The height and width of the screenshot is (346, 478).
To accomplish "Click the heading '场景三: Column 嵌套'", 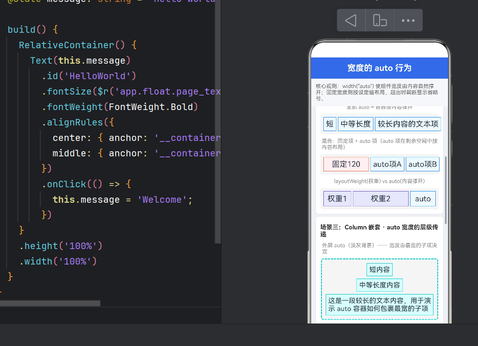I will coord(379,230).
